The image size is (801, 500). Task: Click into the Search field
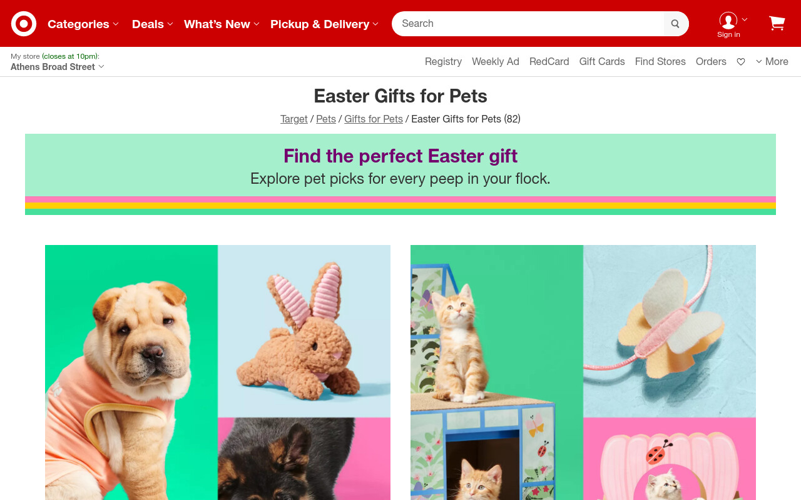click(x=528, y=24)
